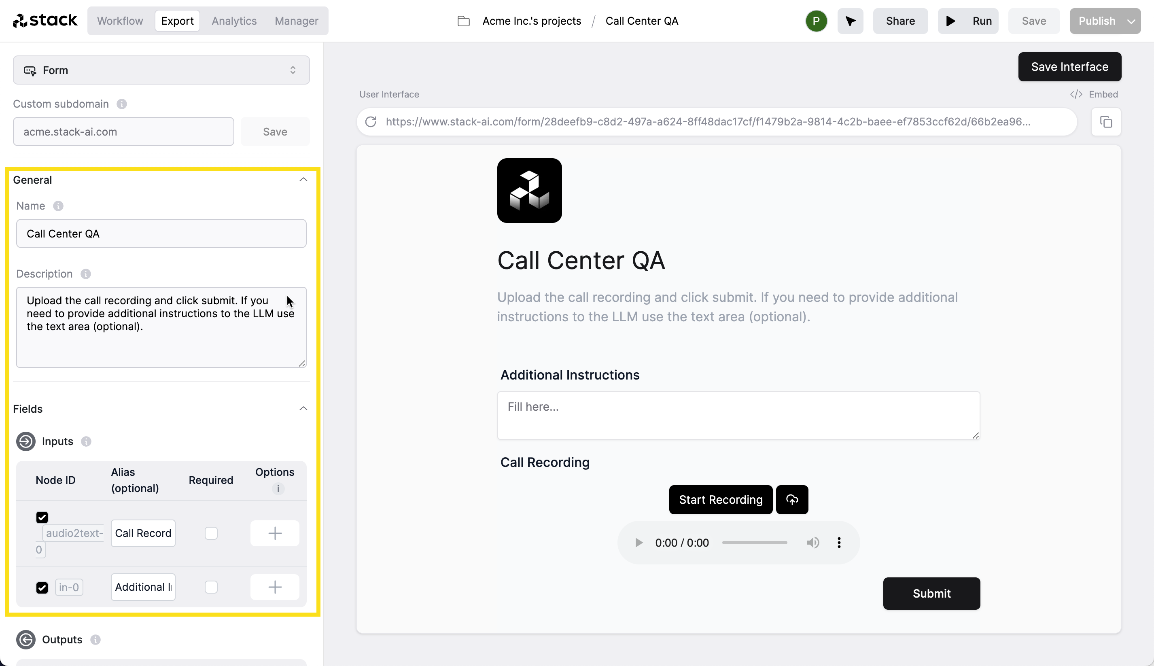Click the upload audio icon button
This screenshot has width=1154, height=666.
click(792, 499)
